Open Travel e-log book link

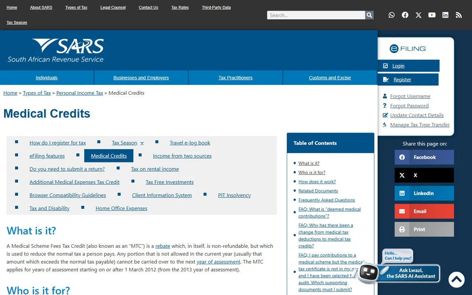(190, 143)
